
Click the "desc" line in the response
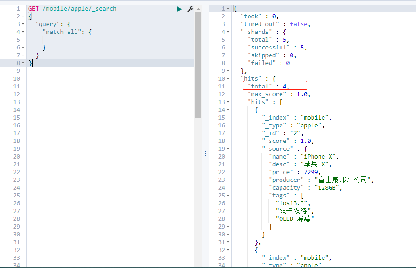pyautogui.click(x=300, y=164)
